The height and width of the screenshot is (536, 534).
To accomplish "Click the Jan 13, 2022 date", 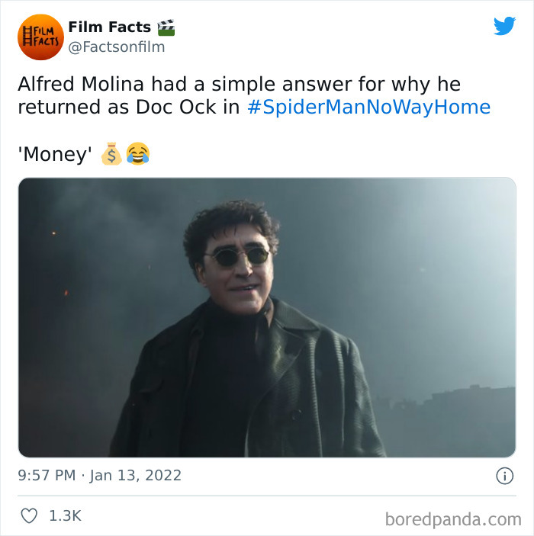I will click(136, 476).
